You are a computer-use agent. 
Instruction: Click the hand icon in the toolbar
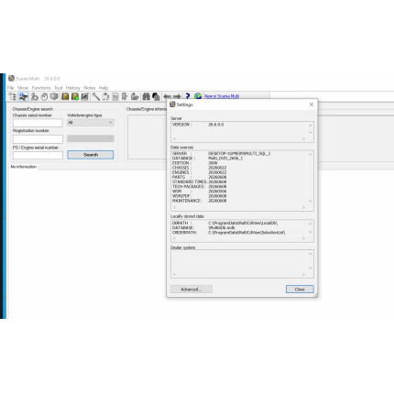[44, 97]
